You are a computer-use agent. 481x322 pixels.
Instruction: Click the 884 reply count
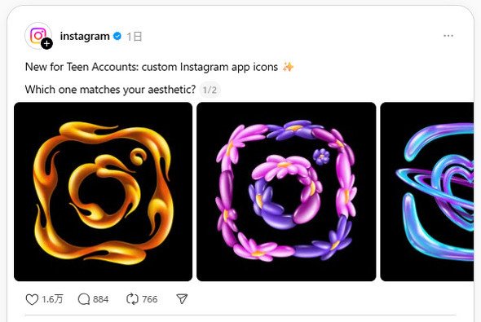[x=100, y=299]
